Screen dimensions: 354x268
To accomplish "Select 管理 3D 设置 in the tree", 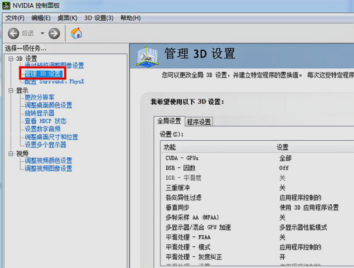I will pos(43,74).
